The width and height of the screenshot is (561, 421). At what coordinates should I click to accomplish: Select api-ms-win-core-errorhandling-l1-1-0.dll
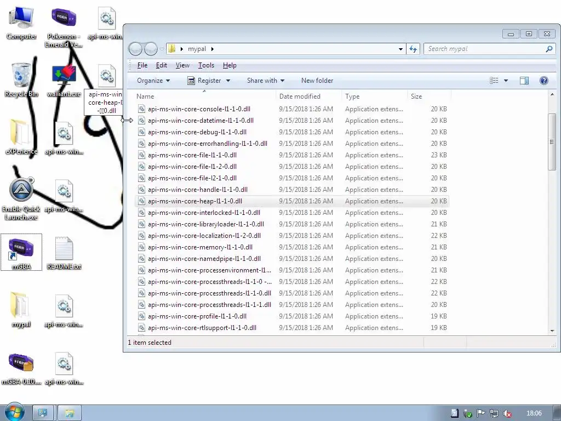click(x=292, y=144)
